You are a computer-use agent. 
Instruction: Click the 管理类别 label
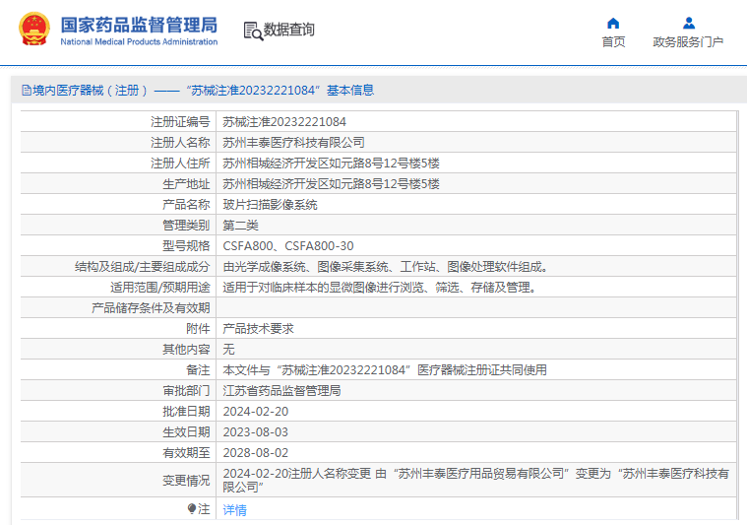pos(186,225)
